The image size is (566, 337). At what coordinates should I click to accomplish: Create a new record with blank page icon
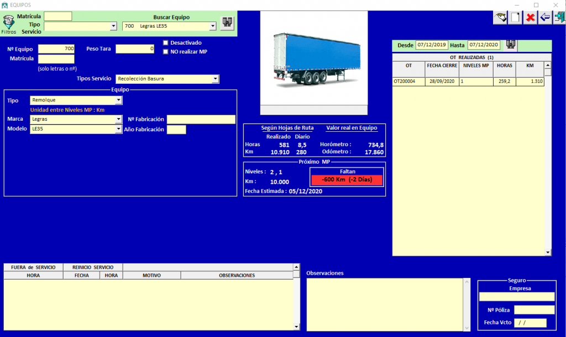(x=515, y=17)
